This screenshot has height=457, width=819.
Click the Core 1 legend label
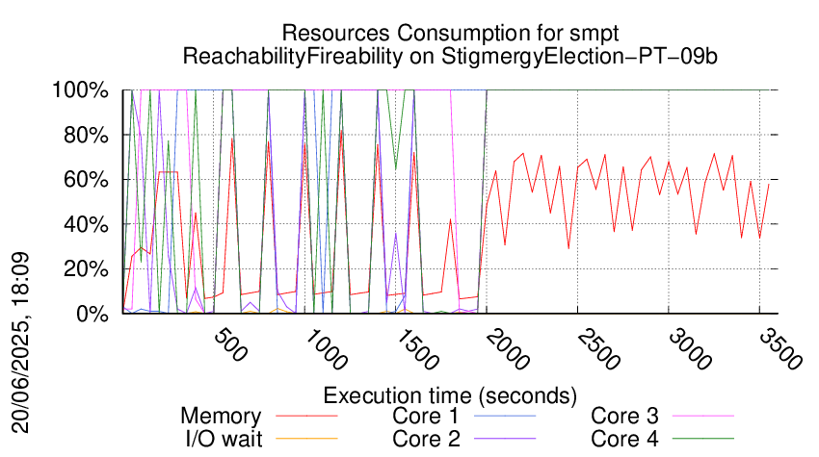426,417
